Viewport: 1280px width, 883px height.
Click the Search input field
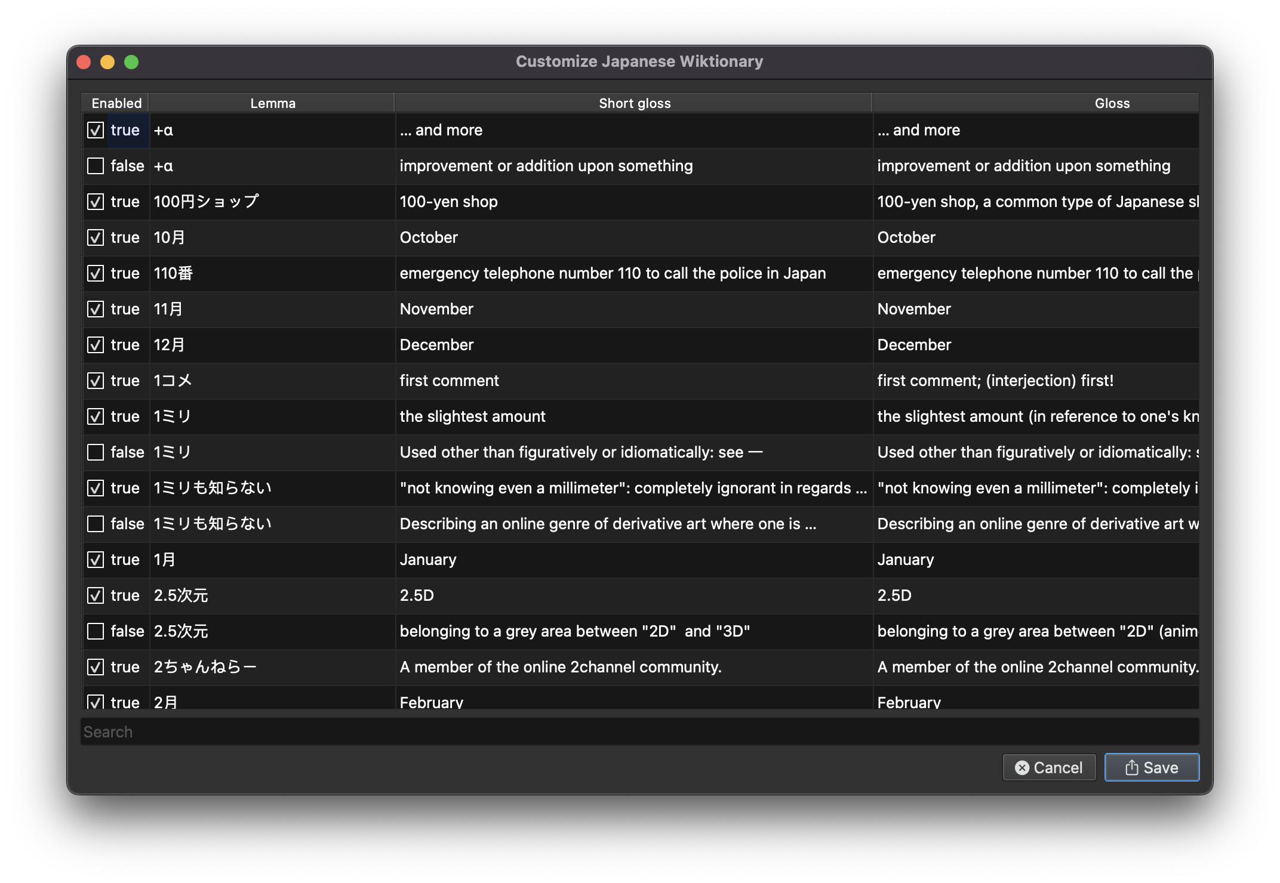[639, 731]
